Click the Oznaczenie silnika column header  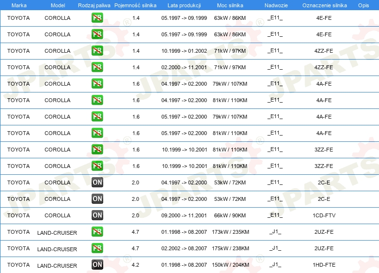pyautogui.click(x=324, y=5)
